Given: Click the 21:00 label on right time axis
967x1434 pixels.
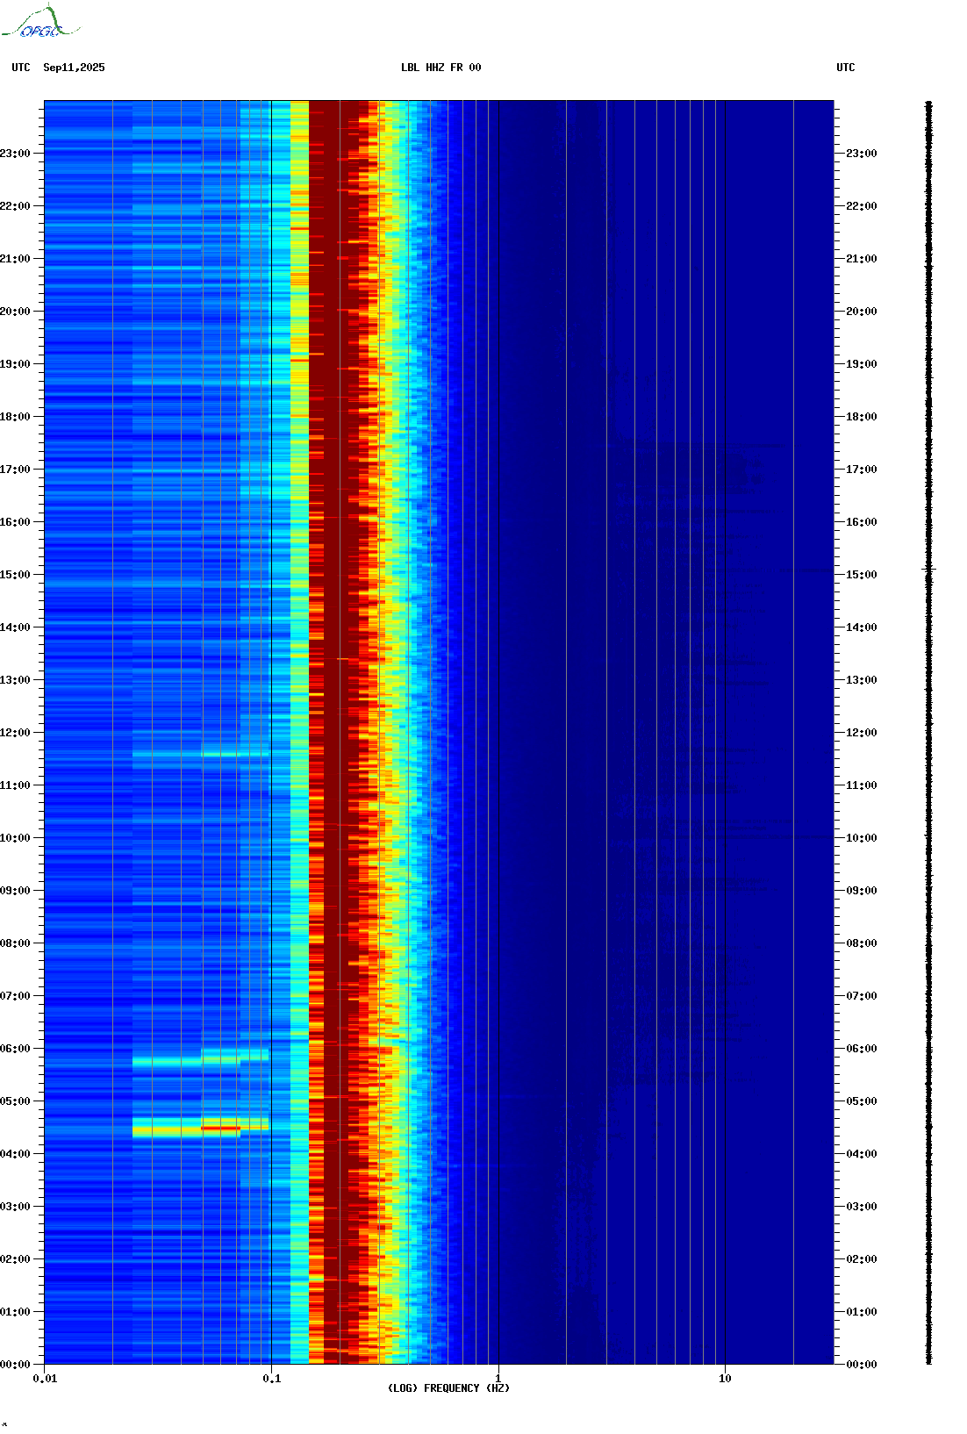Looking at the screenshot, I should click(862, 259).
